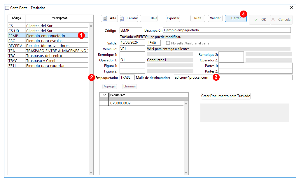The height and width of the screenshot is (181, 301).
Task: Close the Carta Porte window
Action: (x=291, y=8)
